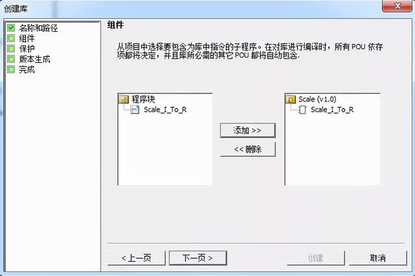Click the Scale_I_To_R block icon in right tree
Viewport: 415px width, 276px height.
(x=302, y=110)
